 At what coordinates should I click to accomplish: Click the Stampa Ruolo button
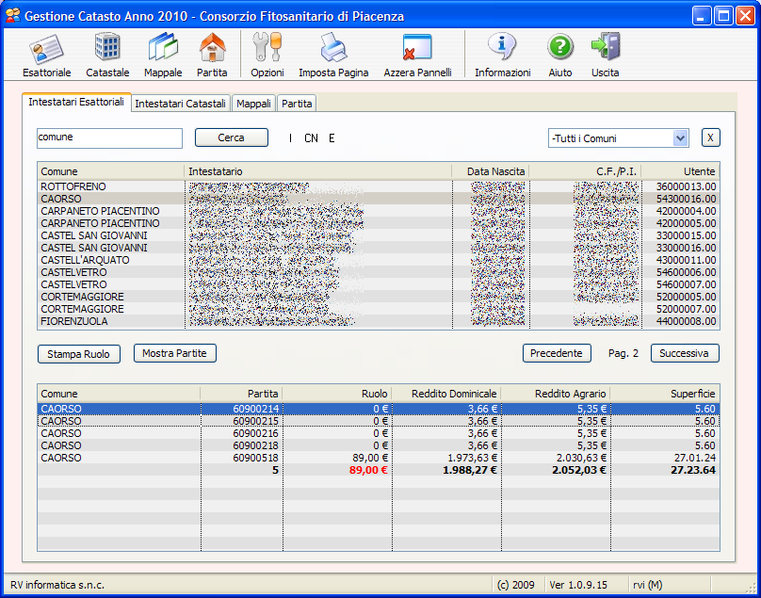point(78,354)
